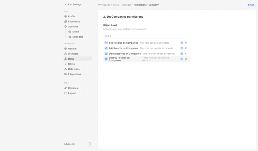
Task: Click the Data model hierarchy icon
Action: click(65, 69)
